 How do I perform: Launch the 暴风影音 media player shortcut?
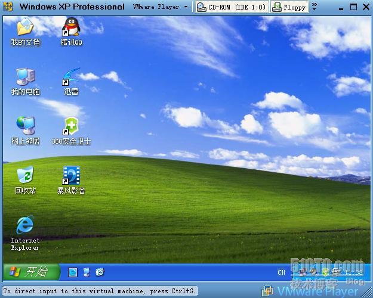pos(71,180)
